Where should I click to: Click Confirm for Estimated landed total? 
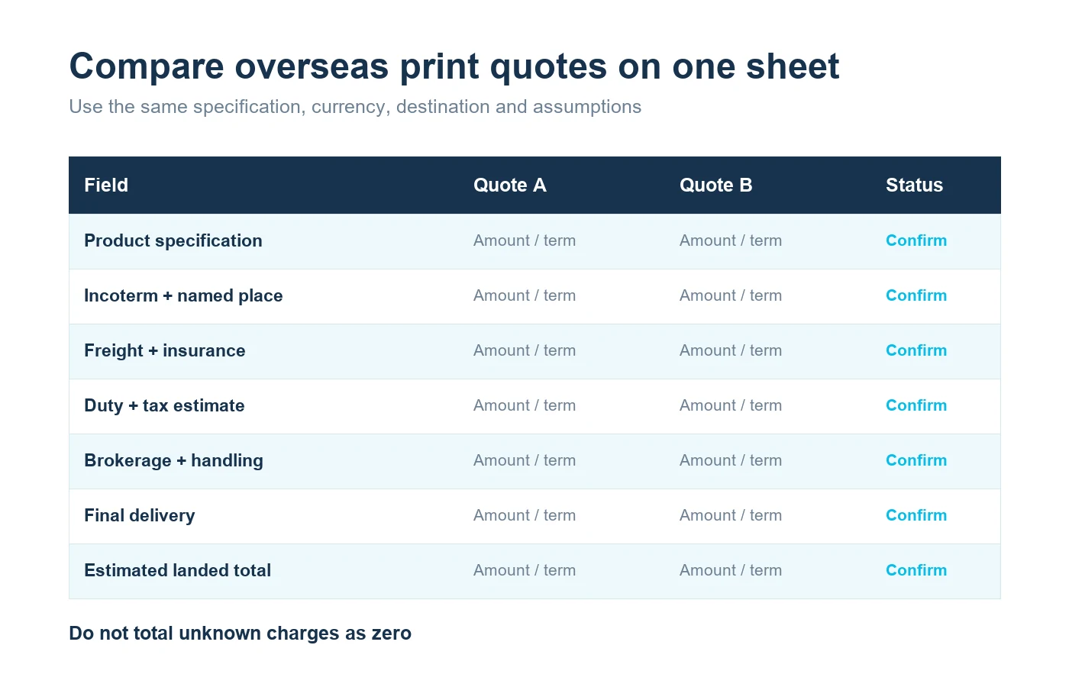916,570
